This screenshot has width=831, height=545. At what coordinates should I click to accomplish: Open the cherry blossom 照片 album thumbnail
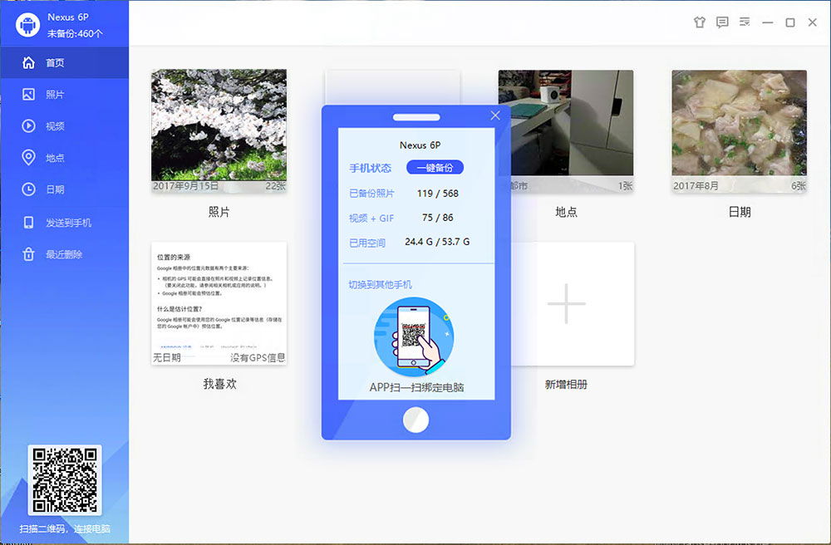point(219,125)
